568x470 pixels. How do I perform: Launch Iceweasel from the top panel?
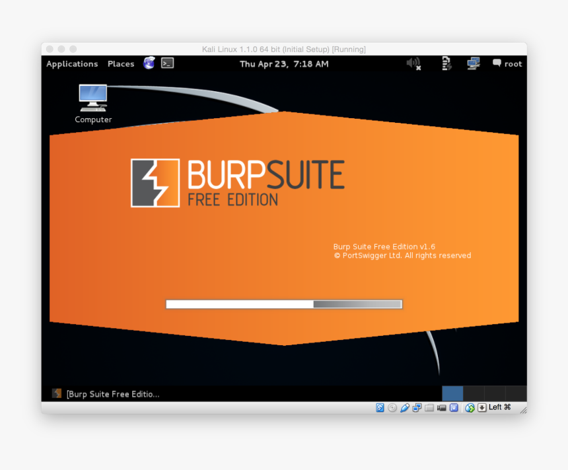pyautogui.click(x=149, y=63)
